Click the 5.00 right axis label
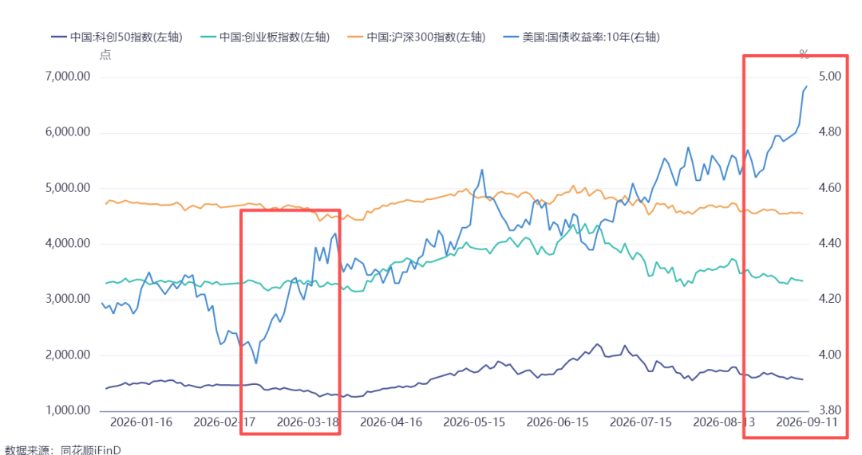This screenshot has height=455, width=862. [830, 76]
